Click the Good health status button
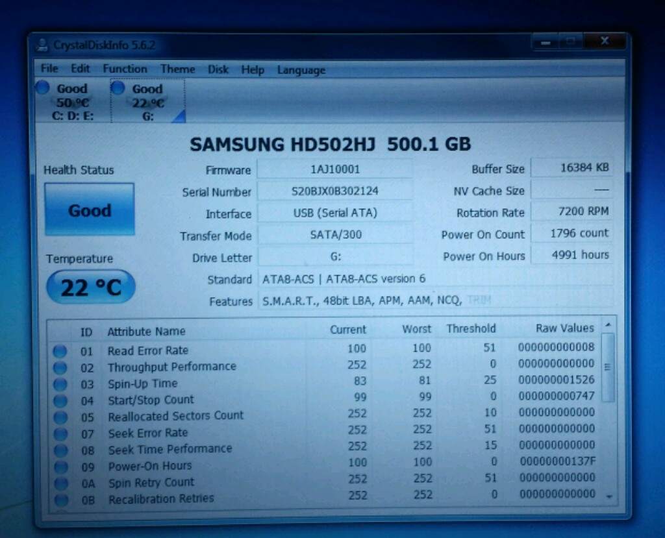 click(x=90, y=210)
